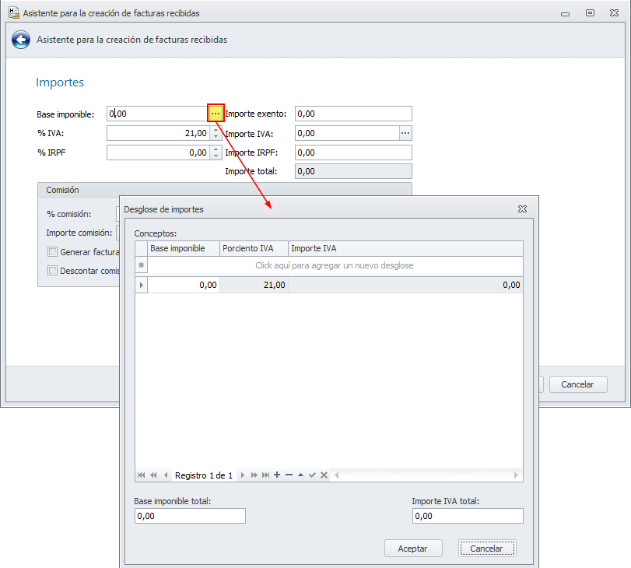This screenshot has height=568, width=631.
Task: Focus the Importe exento field
Action: (x=353, y=114)
